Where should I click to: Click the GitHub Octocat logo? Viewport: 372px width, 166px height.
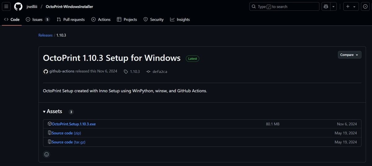18,7
